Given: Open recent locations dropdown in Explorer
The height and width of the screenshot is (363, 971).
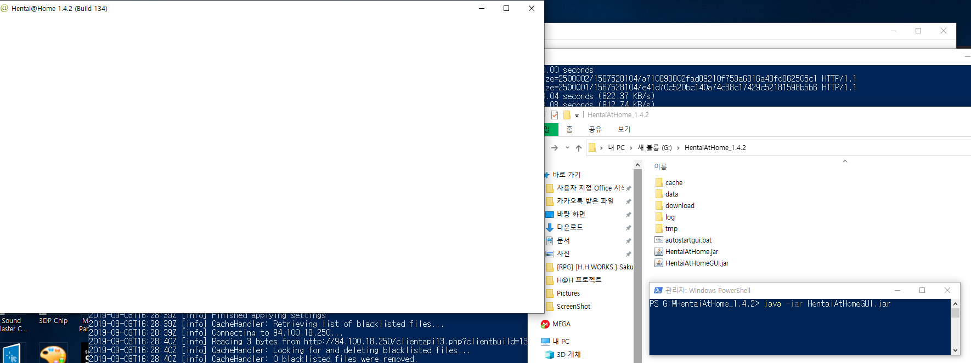Looking at the screenshot, I should pos(567,148).
